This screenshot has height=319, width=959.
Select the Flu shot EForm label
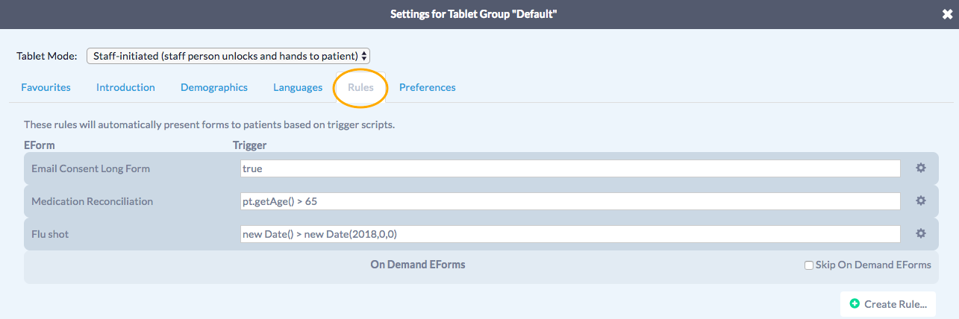pyautogui.click(x=49, y=234)
